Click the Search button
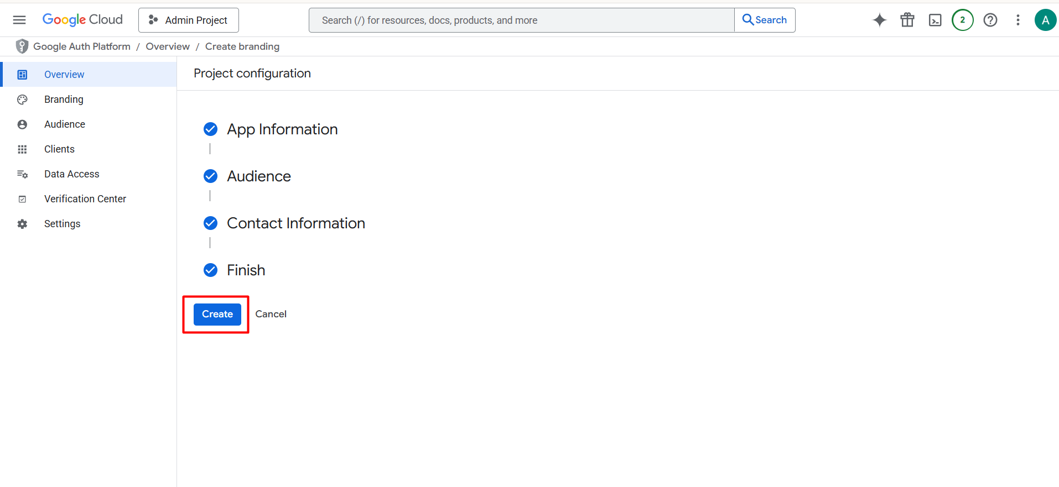The image size is (1059, 487). [765, 20]
